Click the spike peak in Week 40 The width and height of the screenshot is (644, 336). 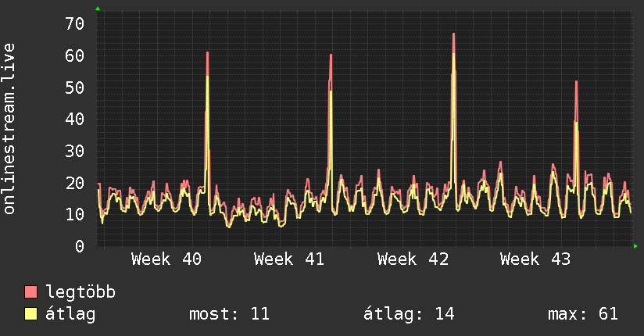click(207, 53)
